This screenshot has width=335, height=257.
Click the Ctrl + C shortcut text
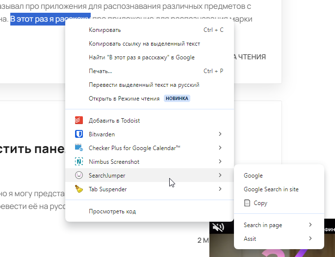(x=213, y=30)
